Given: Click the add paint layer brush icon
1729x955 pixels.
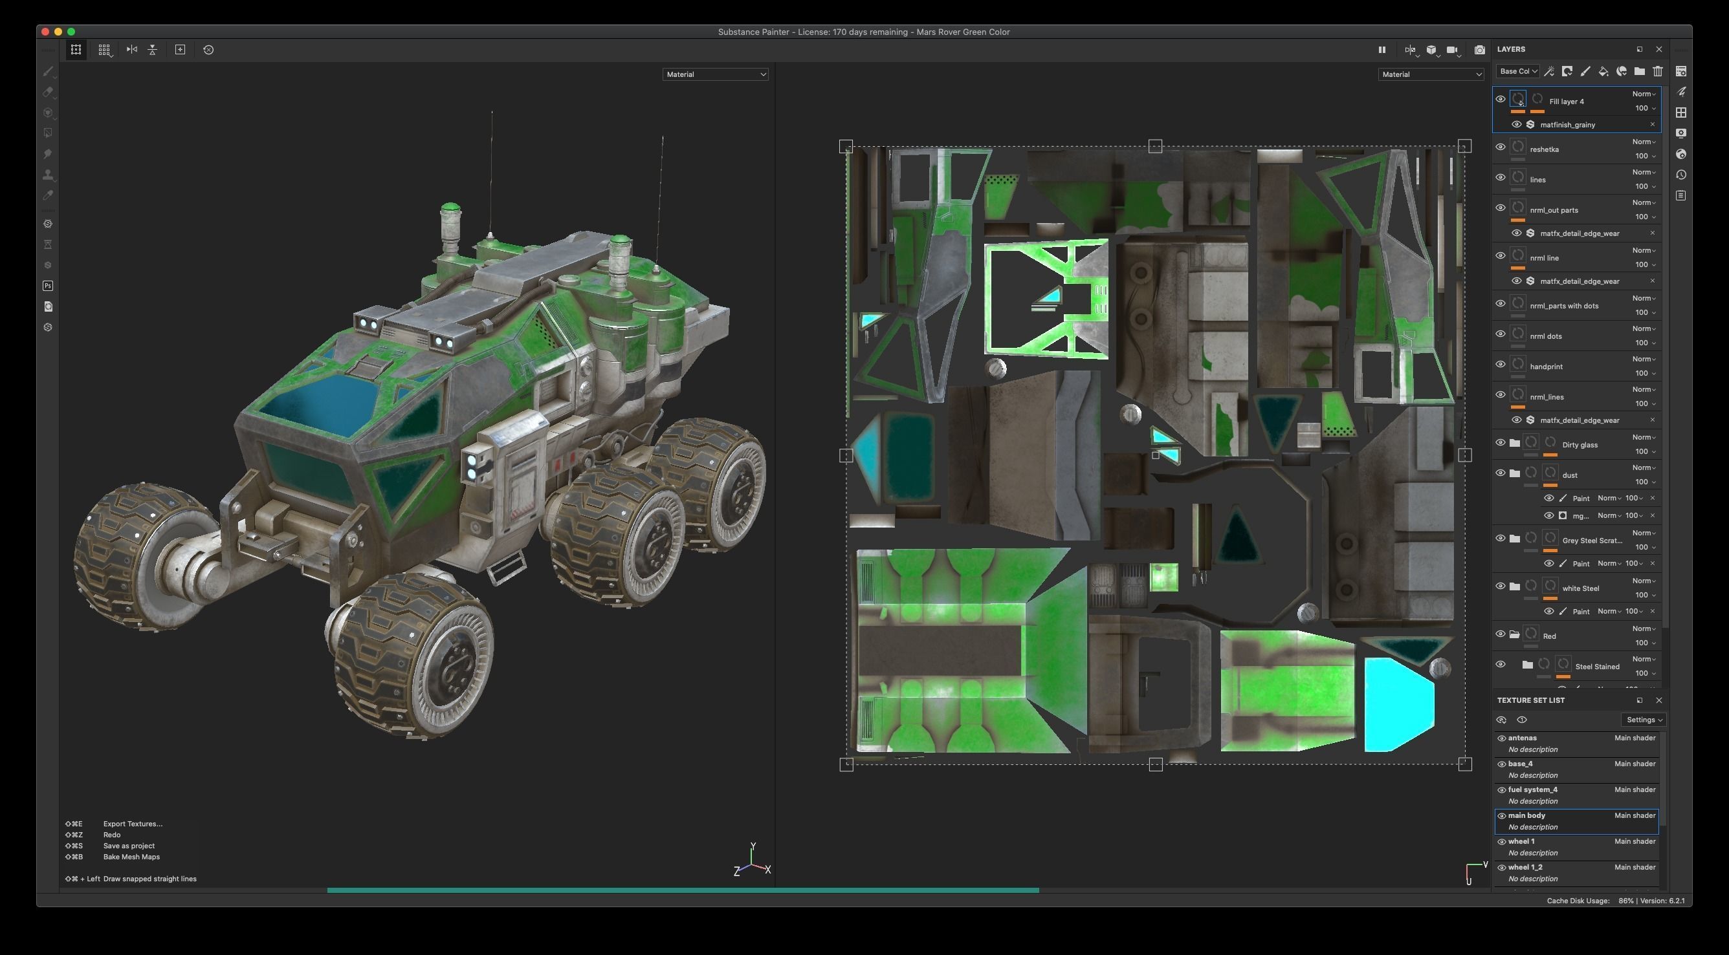Looking at the screenshot, I should coord(1585,71).
